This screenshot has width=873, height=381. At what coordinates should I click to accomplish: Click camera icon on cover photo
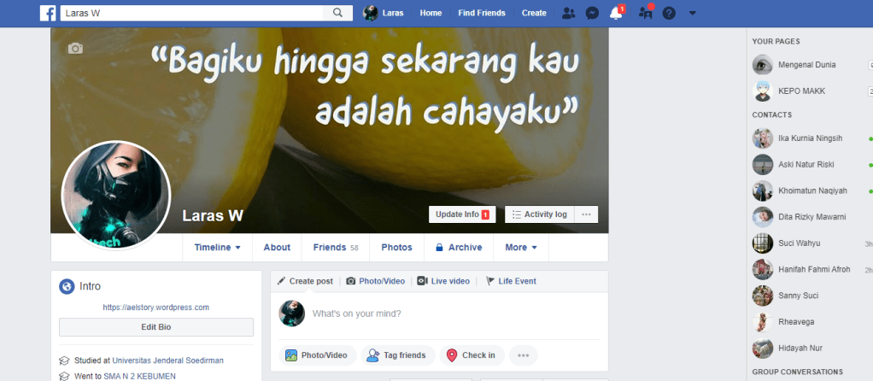pyautogui.click(x=75, y=49)
